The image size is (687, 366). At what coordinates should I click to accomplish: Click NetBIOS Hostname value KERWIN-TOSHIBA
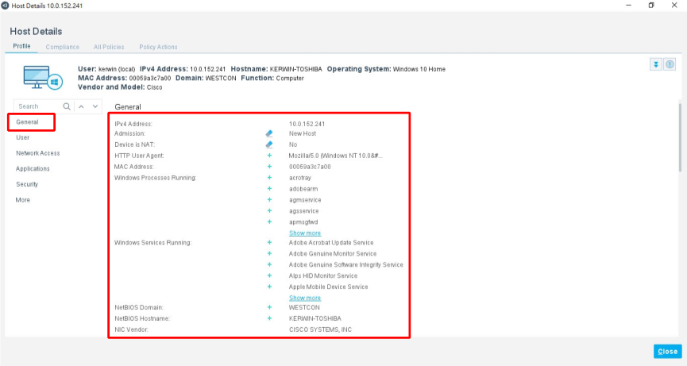point(315,318)
